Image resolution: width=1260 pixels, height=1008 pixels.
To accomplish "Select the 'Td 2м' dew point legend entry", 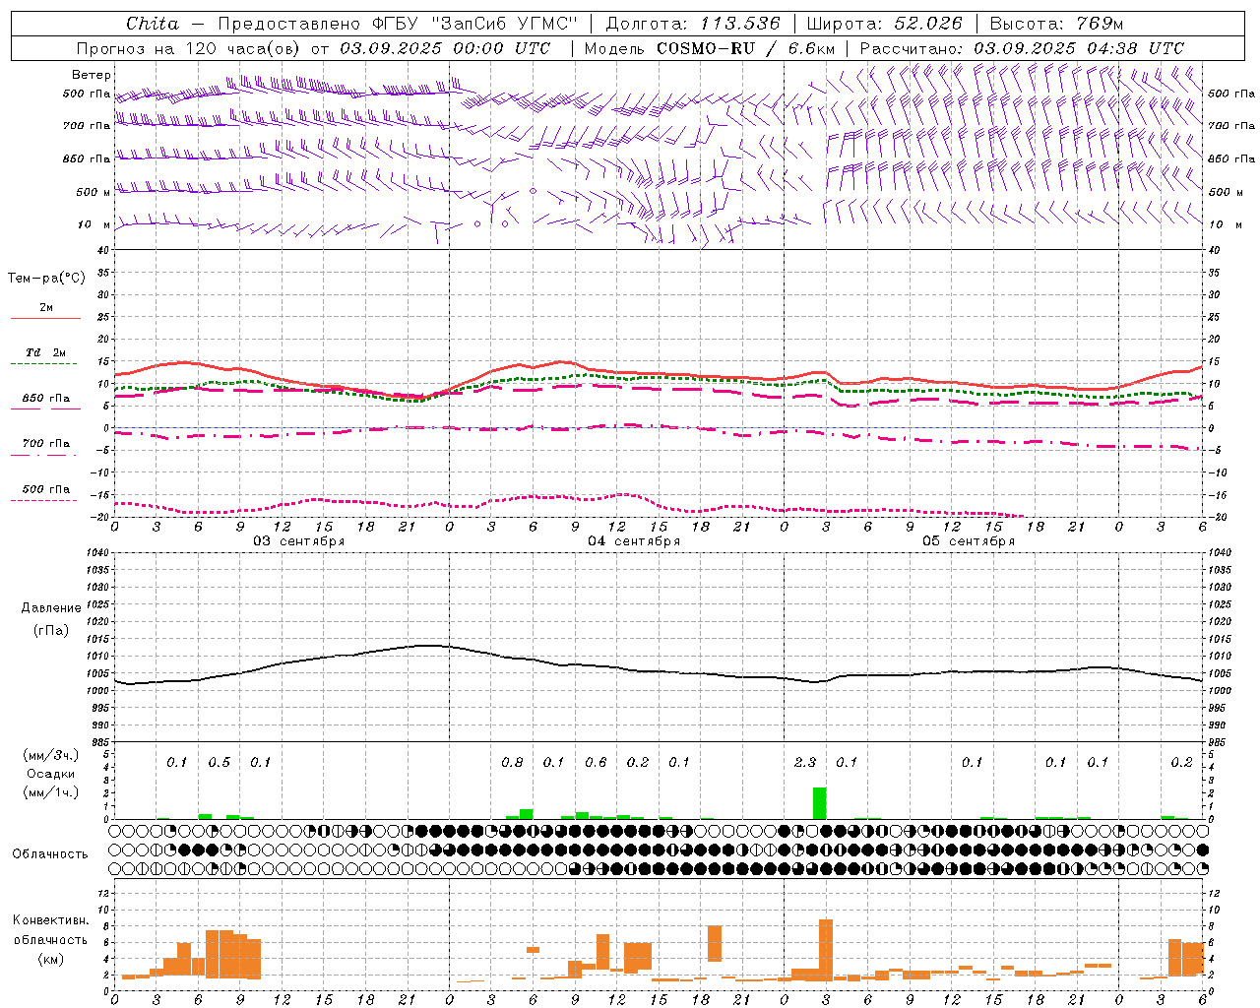I will click(46, 352).
